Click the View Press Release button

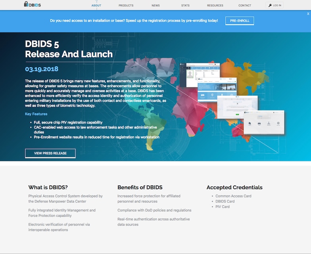(x=50, y=153)
